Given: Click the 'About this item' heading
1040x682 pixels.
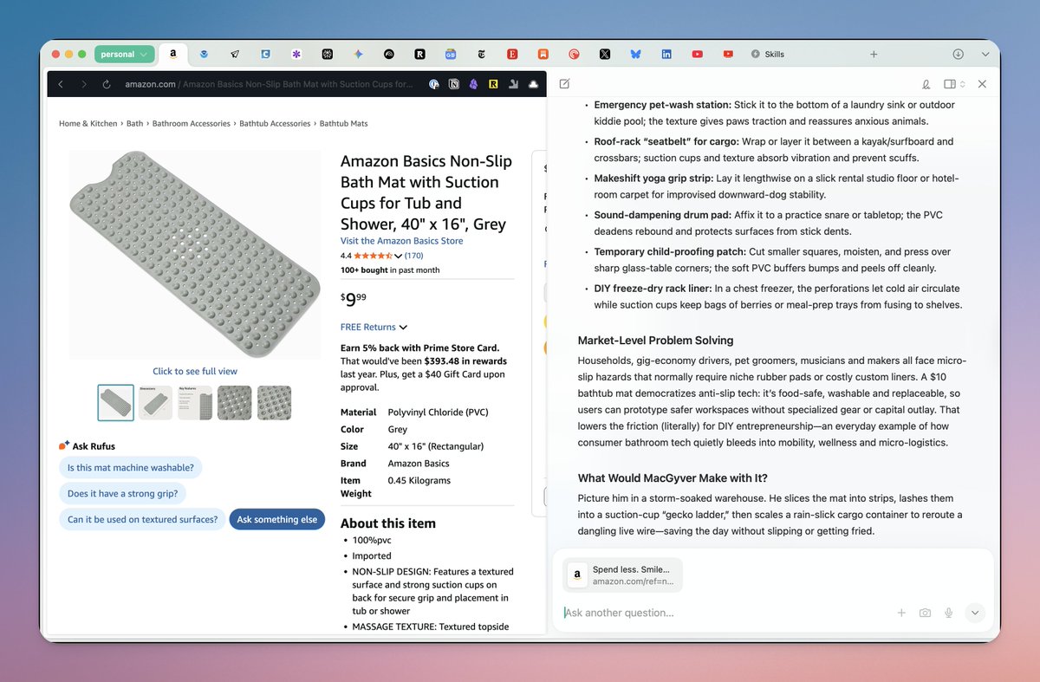Looking at the screenshot, I should coord(388,523).
